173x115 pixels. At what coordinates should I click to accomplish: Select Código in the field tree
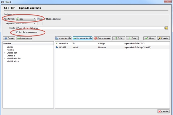(x=10, y=47)
